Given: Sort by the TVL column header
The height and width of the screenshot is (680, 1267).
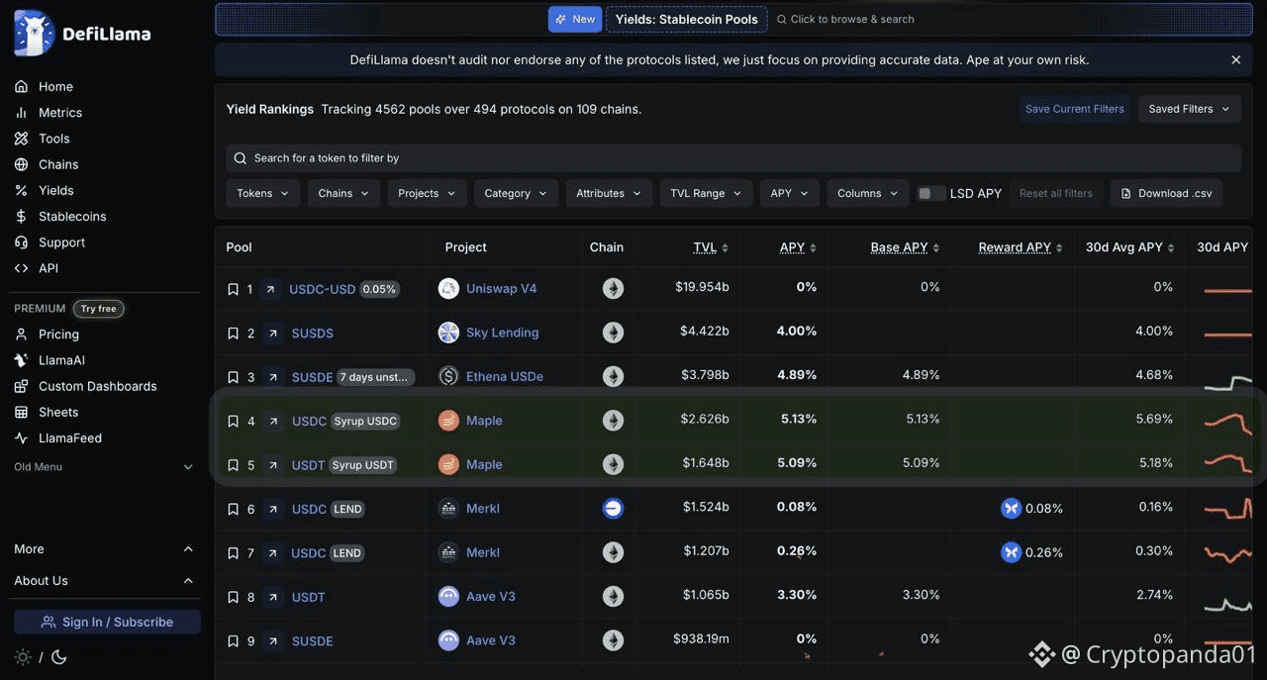Looking at the screenshot, I should (x=711, y=247).
